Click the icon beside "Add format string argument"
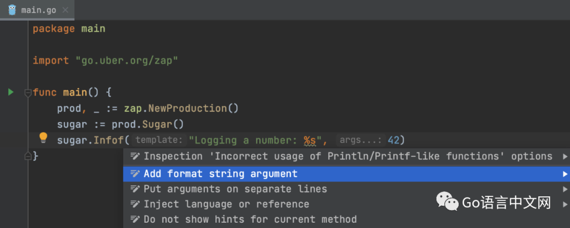The width and height of the screenshot is (570, 228). (x=135, y=174)
